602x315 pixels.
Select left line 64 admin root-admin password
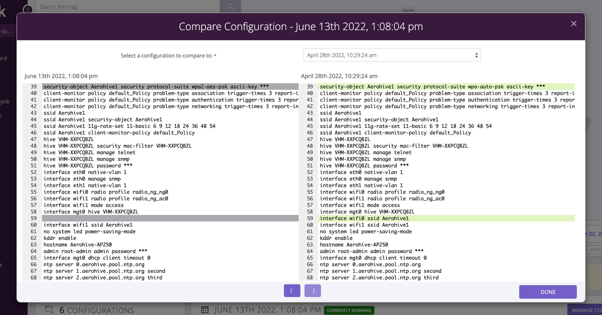(x=95, y=251)
